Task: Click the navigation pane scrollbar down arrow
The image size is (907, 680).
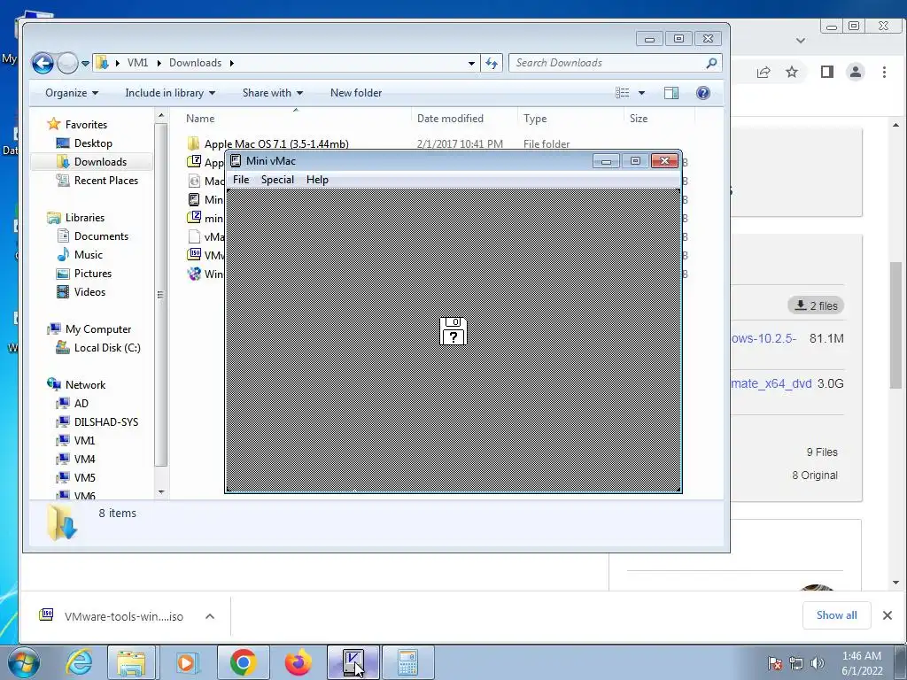Action: 161,492
